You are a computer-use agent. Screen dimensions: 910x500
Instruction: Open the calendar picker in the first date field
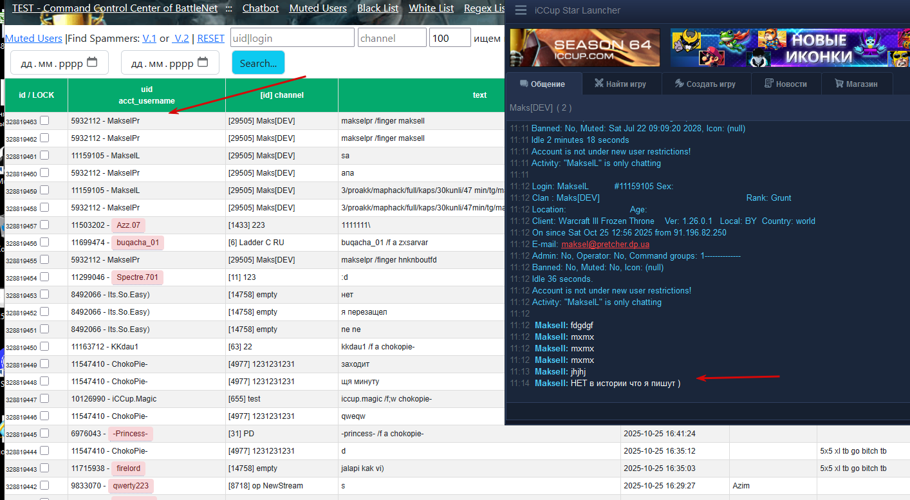point(92,63)
